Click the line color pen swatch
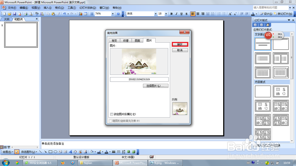This screenshot has width=296, height=166. 99,152
